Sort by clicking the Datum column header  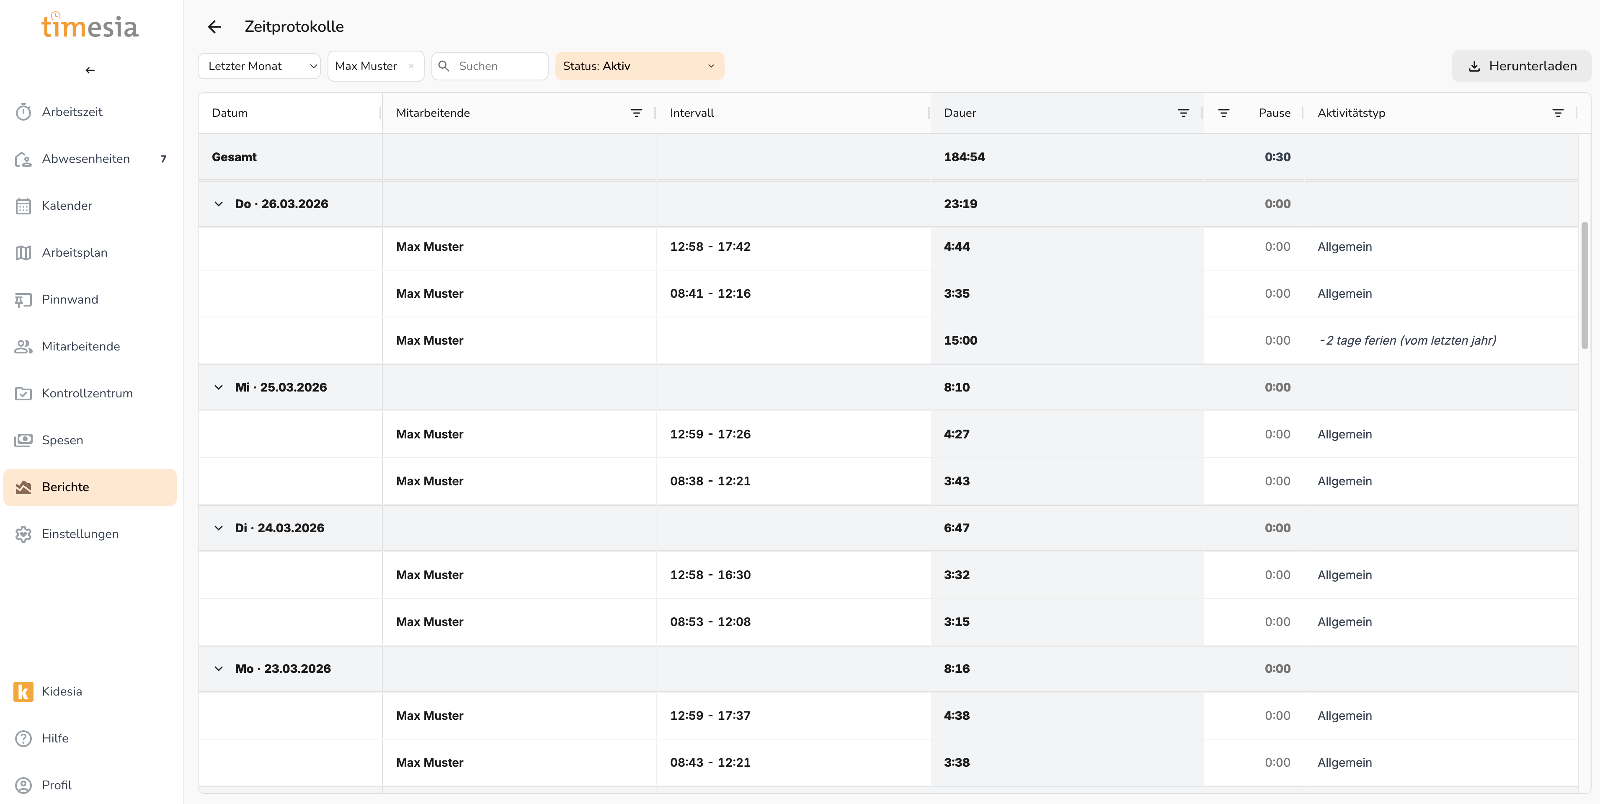(230, 113)
